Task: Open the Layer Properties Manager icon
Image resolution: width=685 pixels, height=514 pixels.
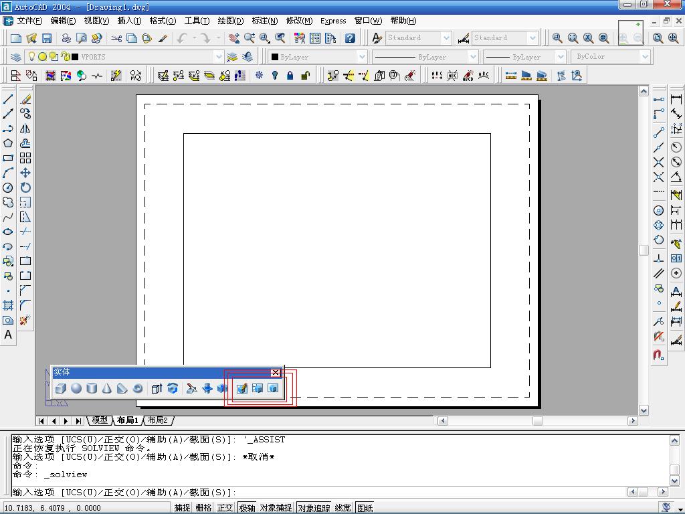Action: coord(16,57)
